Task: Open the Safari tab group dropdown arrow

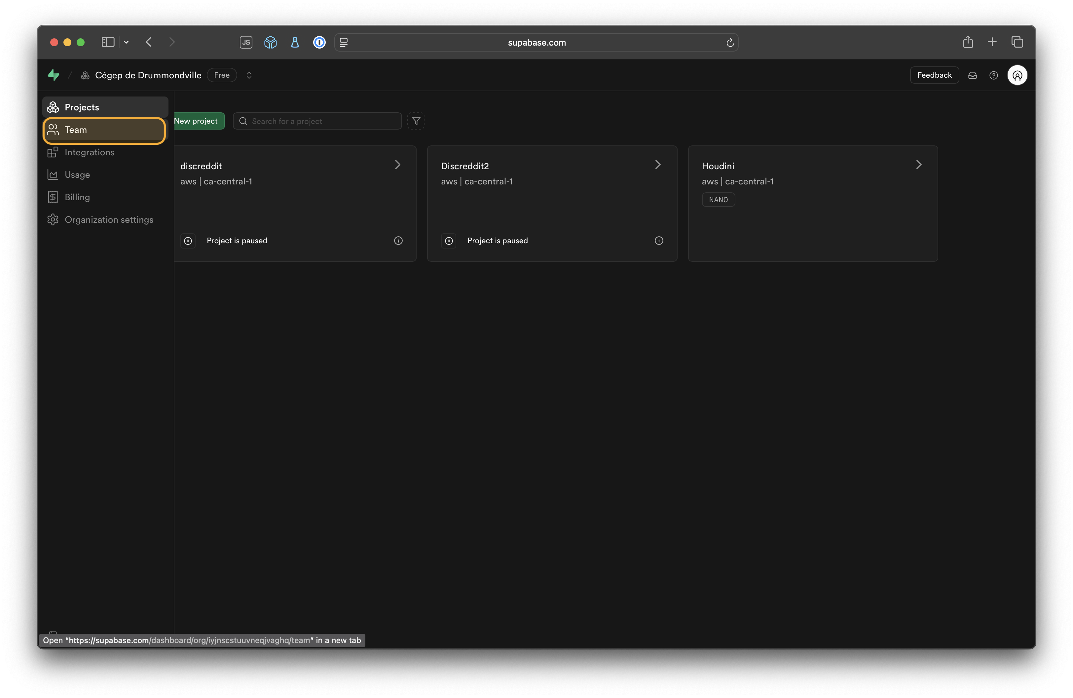Action: (x=126, y=42)
